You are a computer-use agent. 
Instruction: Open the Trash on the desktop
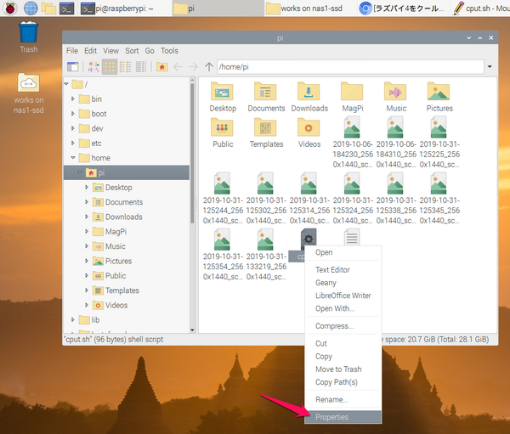(28, 35)
